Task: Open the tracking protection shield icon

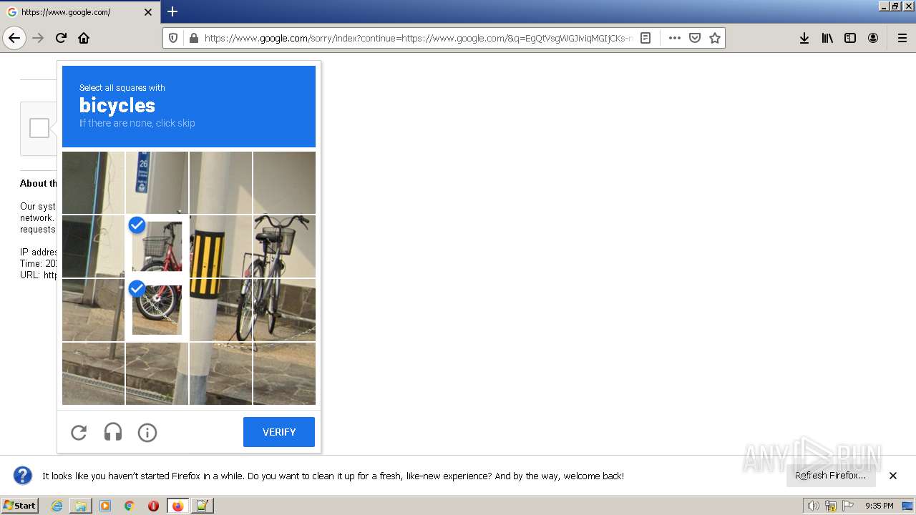Action: coord(174,38)
